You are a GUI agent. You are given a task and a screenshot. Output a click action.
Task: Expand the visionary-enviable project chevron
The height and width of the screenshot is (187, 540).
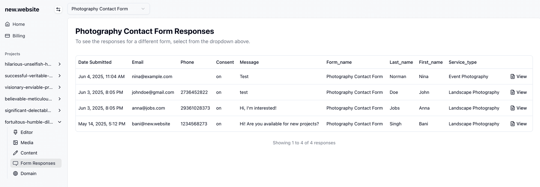point(60,87)
